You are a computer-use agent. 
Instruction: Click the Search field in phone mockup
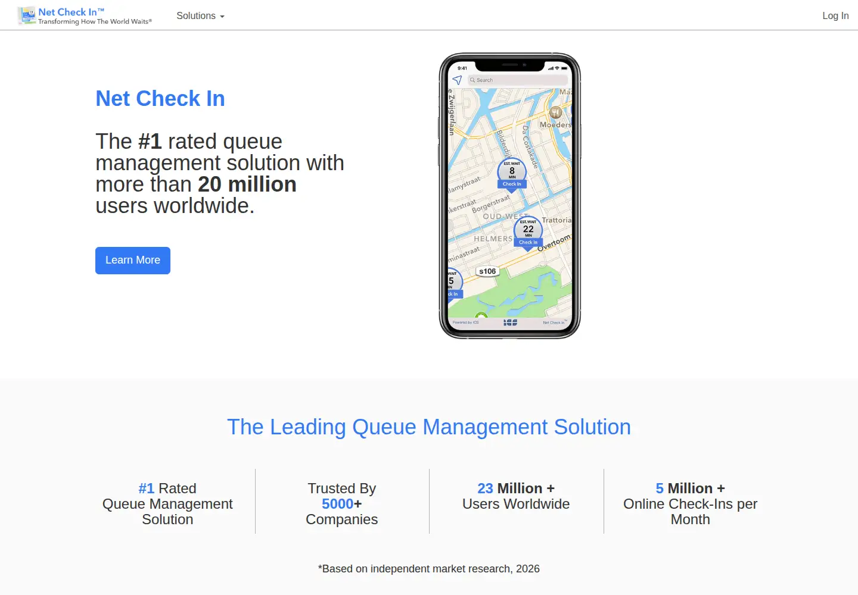tap(518, 80)
